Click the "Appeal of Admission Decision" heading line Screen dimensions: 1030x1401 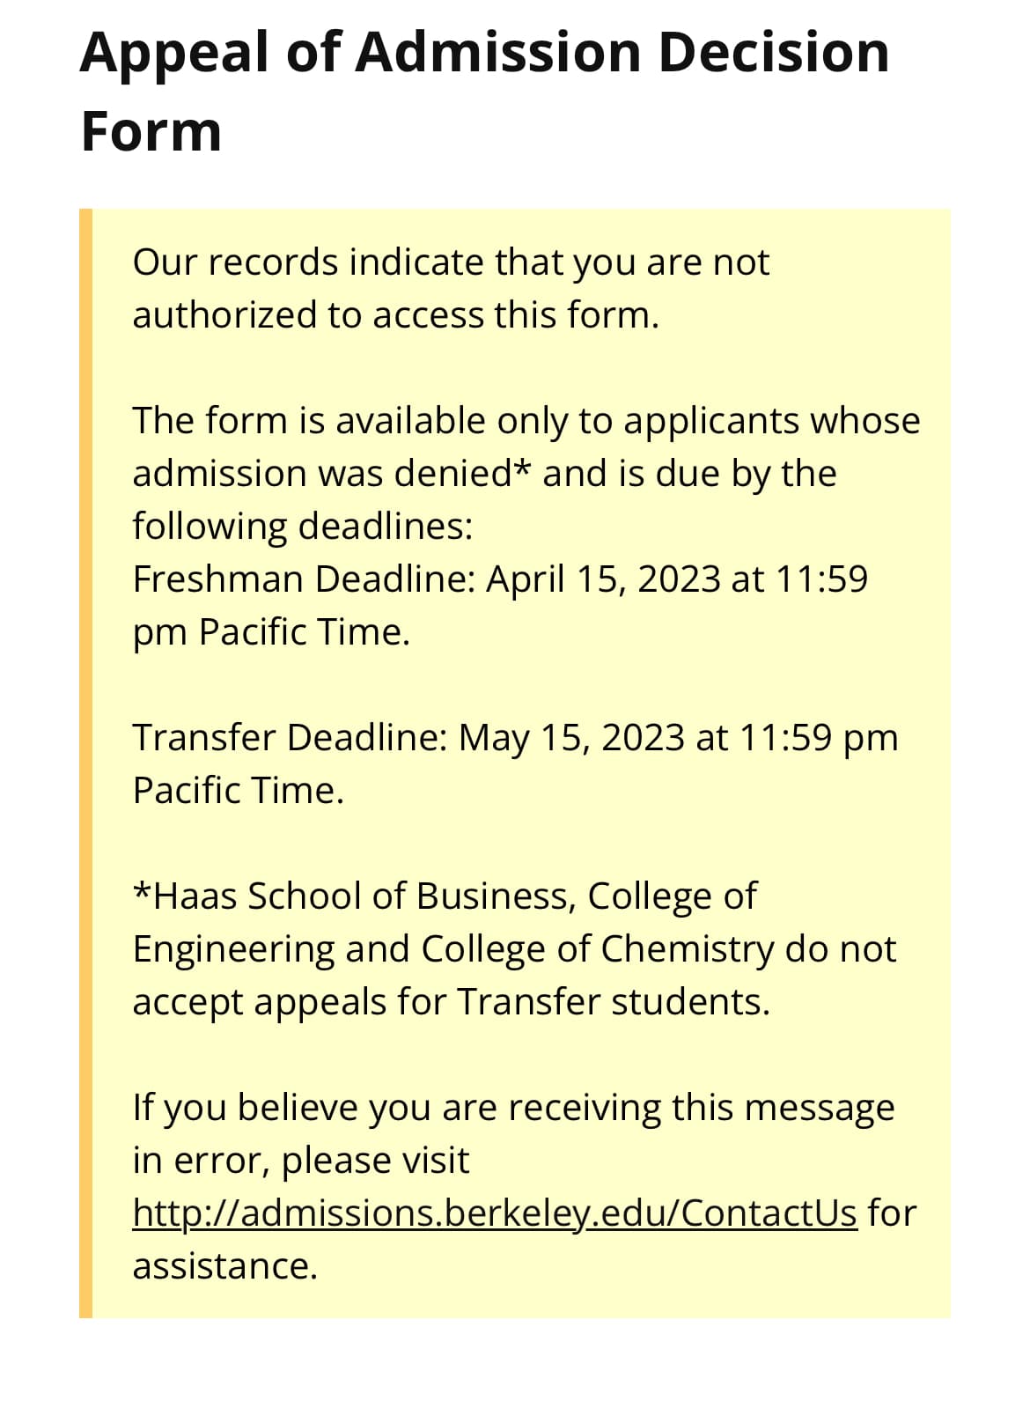[484, 53]
